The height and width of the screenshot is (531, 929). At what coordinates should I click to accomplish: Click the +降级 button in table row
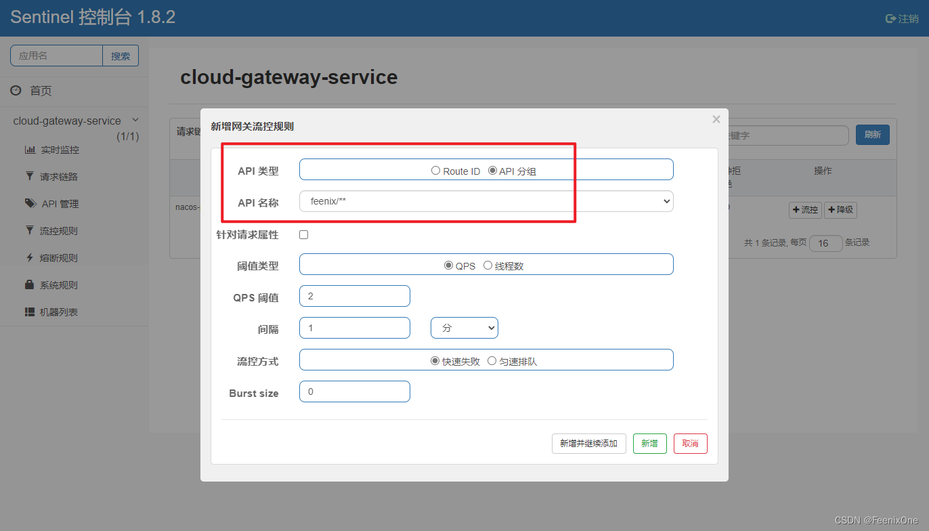(840, 210)
